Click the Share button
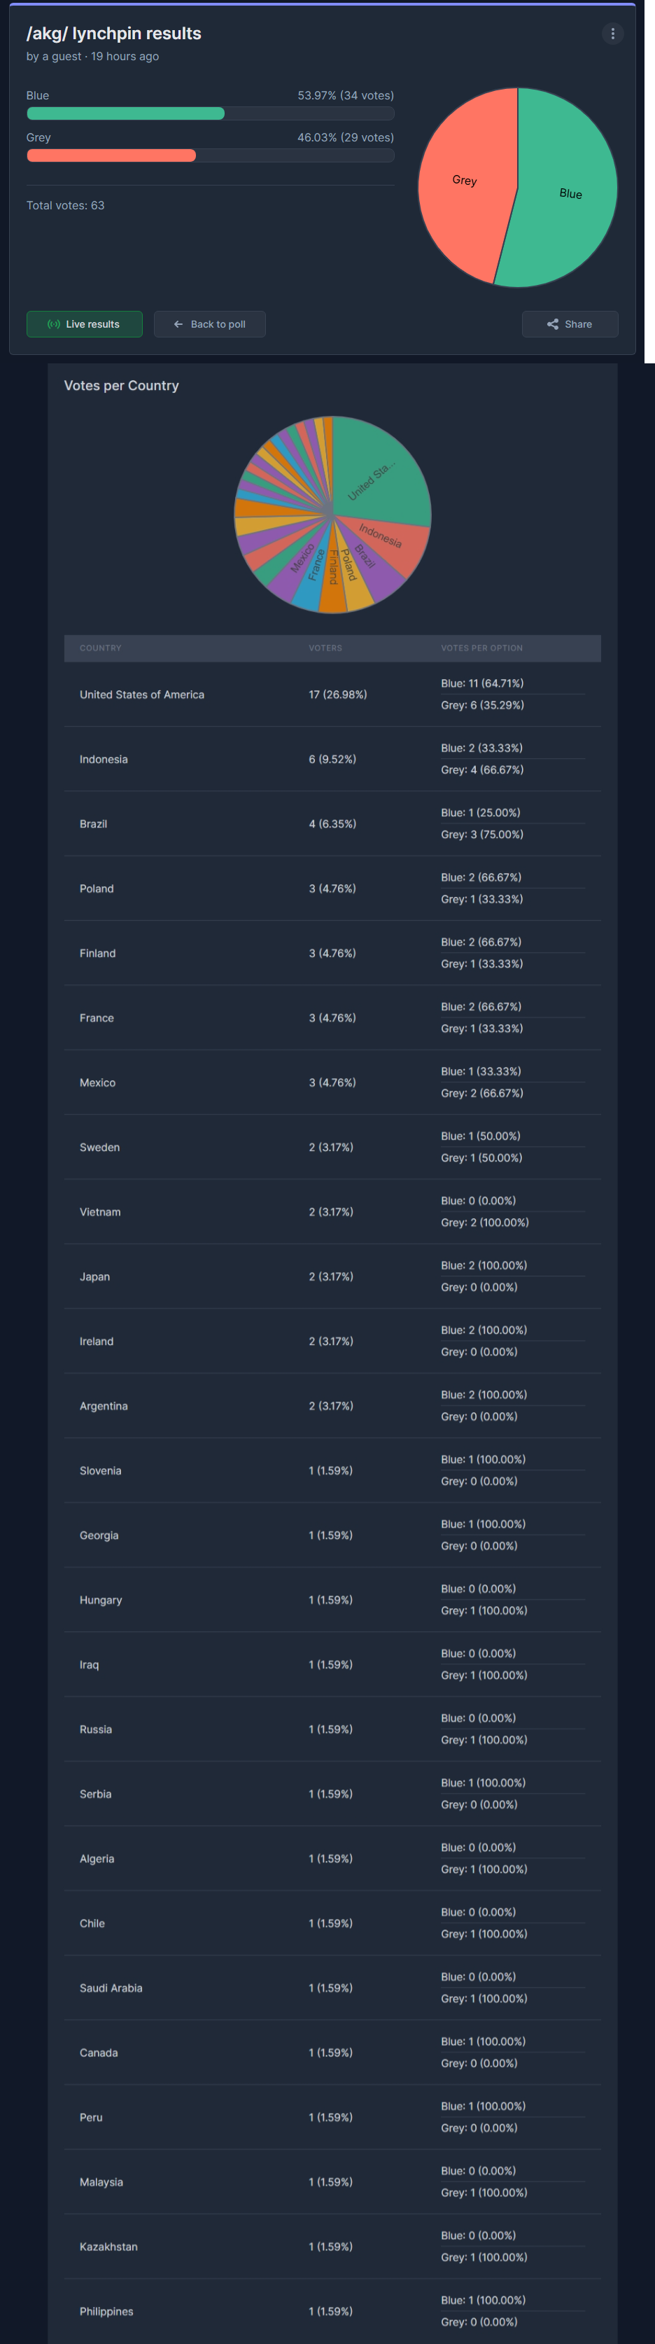 coord(570,324)
